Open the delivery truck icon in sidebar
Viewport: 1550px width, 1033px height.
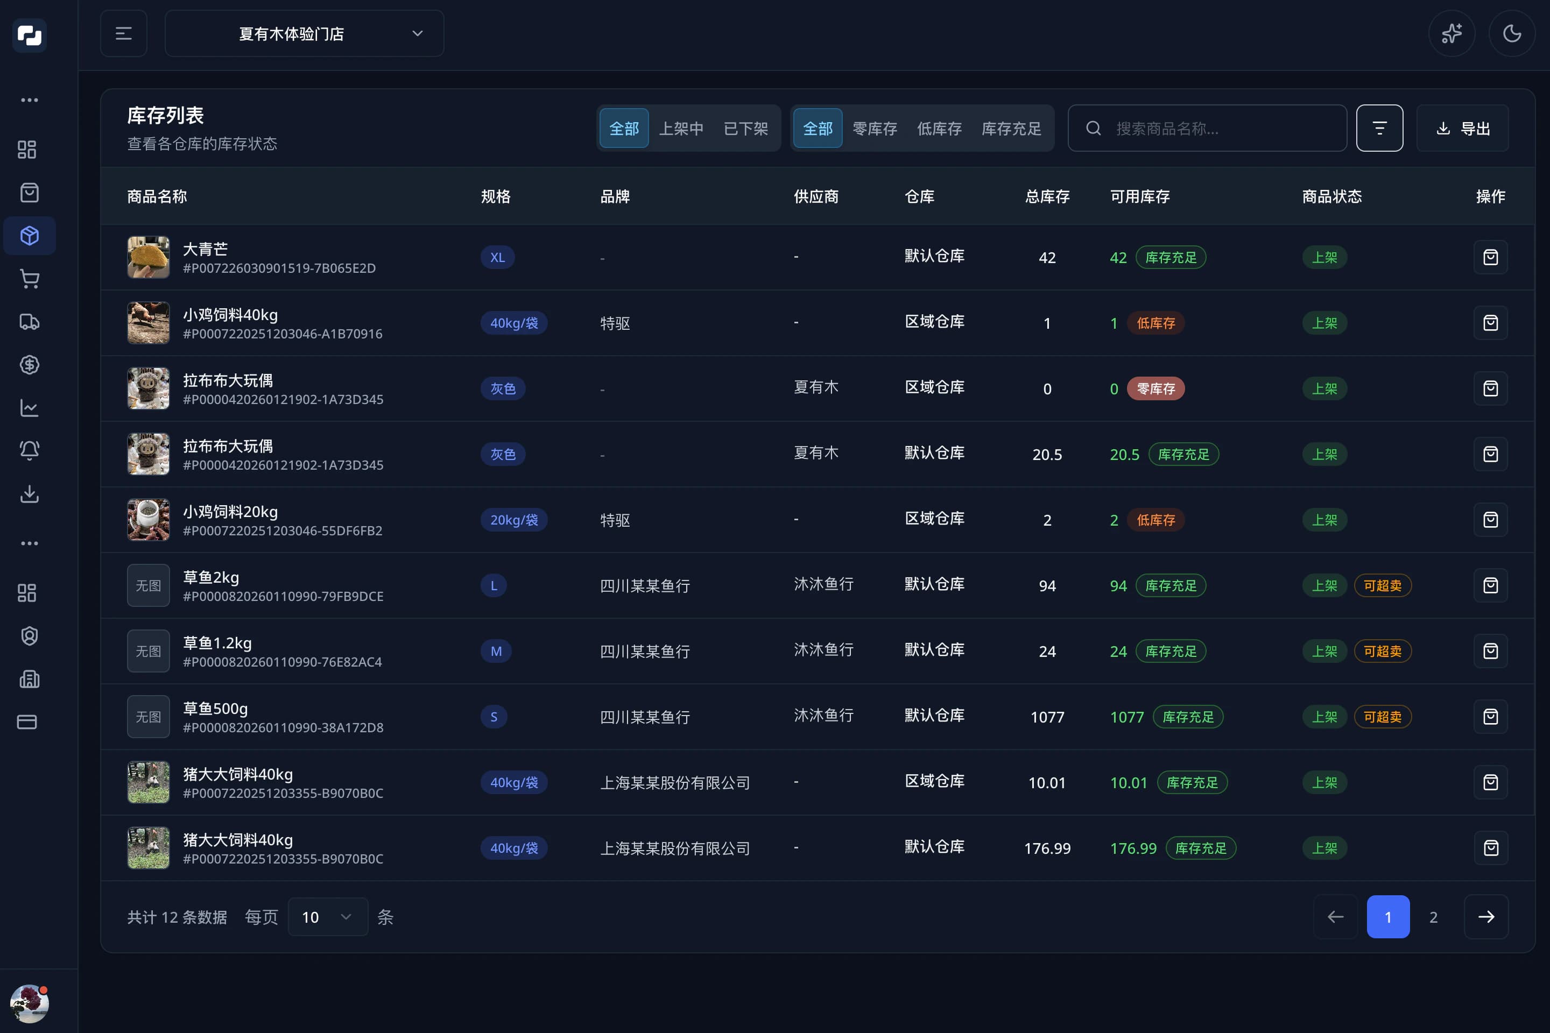coord(29,322)
